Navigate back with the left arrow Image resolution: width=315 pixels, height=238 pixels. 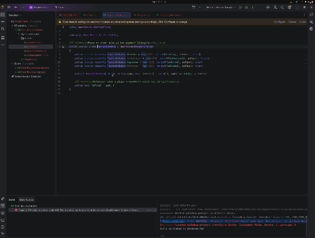(16, 7)
